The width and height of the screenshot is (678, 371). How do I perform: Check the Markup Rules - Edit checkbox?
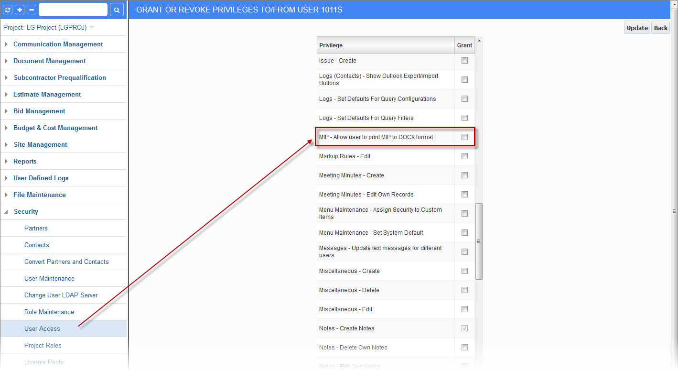(x=464, y=156)
